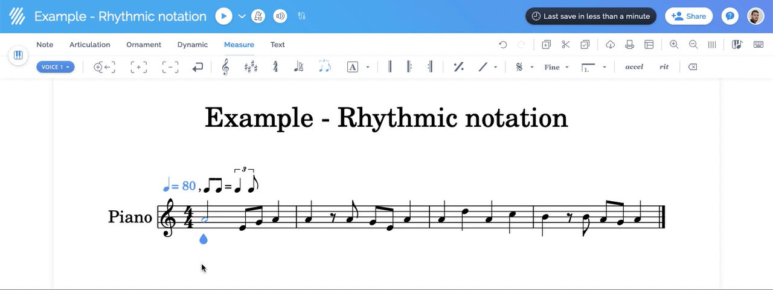Expand the slash notation dropdown arrow

[x=496, y=67]
